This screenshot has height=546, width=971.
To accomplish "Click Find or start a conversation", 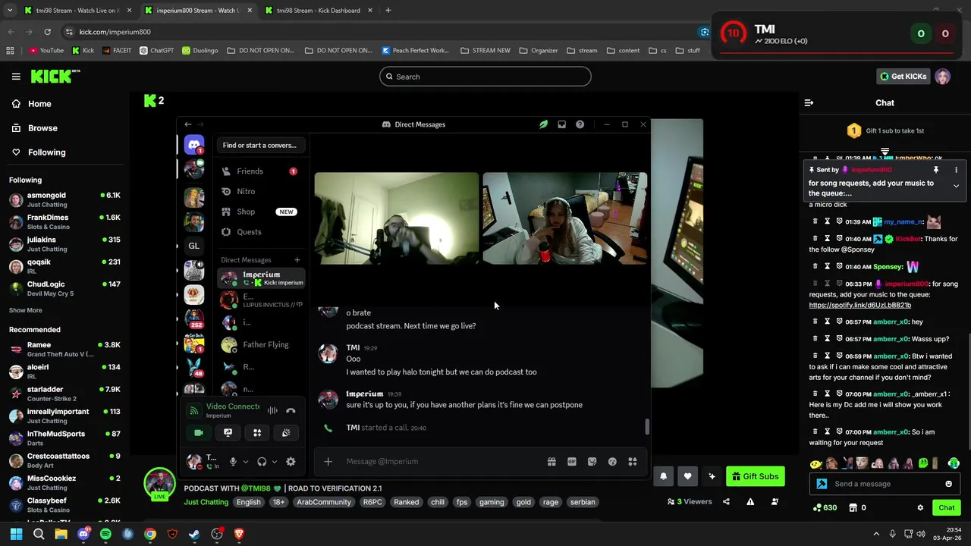I will 259,145.
